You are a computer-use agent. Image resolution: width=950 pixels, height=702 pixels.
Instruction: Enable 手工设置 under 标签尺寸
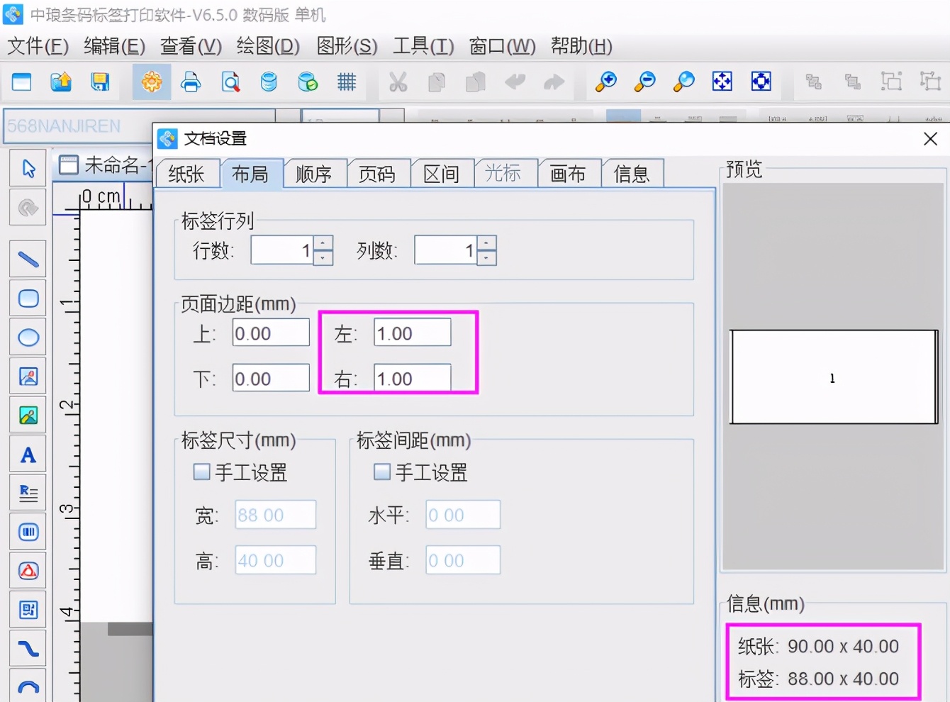201,472
